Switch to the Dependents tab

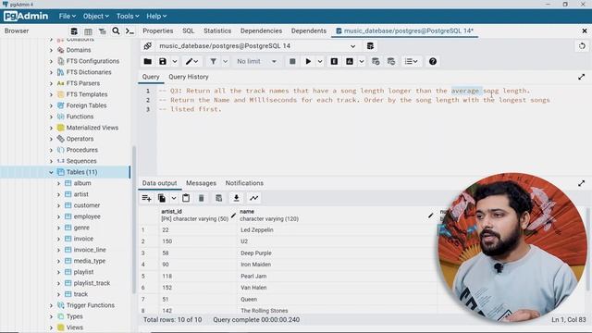308,31
